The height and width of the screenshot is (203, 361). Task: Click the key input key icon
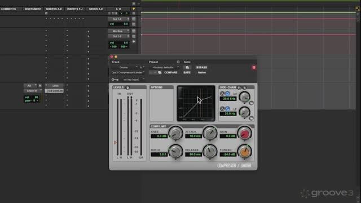[115, 80]
